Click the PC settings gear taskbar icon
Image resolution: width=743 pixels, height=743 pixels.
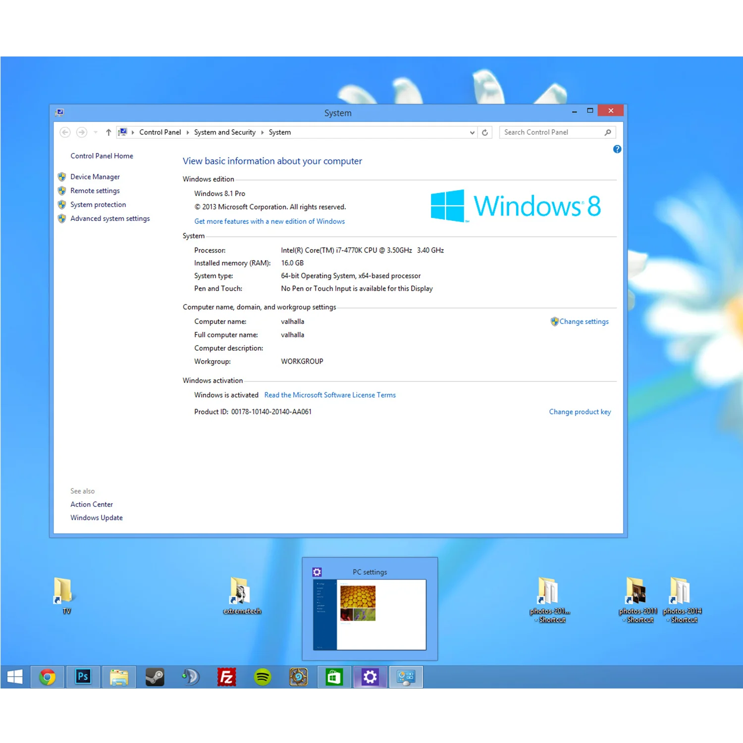coord(370,677)
